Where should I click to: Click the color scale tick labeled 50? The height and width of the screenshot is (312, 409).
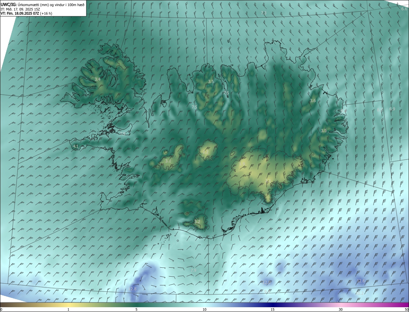point(406,310)
